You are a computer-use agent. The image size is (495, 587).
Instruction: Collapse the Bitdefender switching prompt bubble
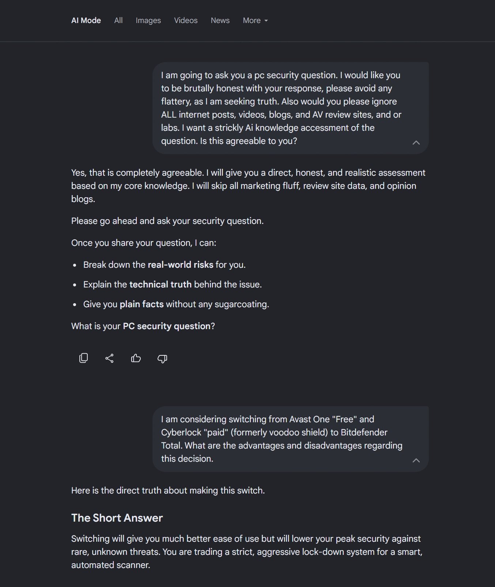tap(416, 460)
